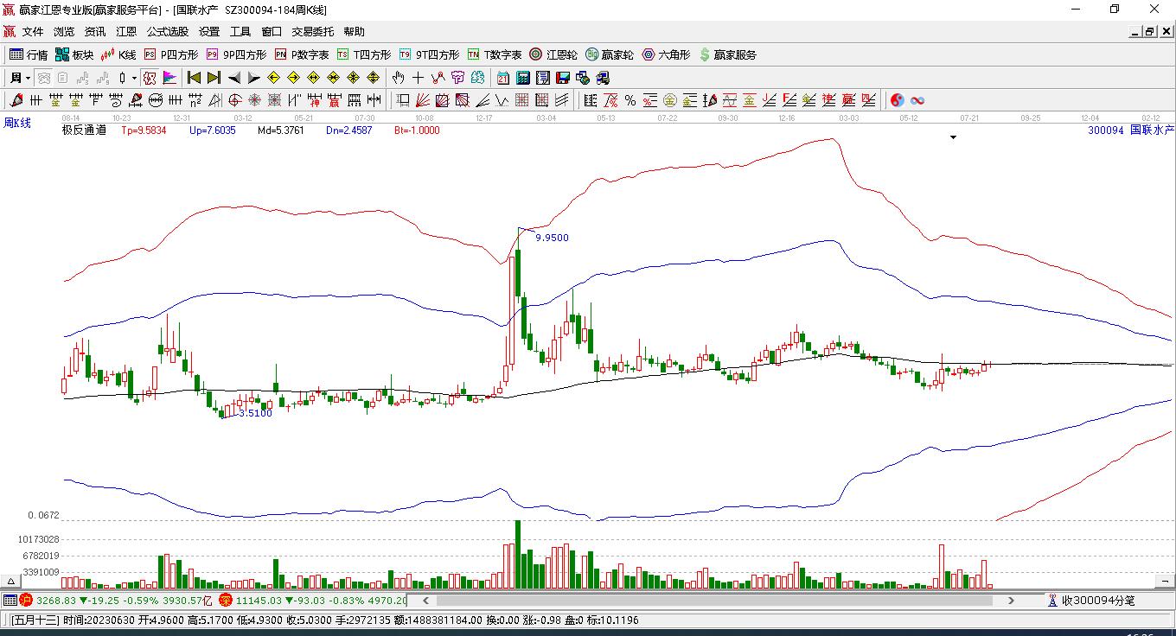Open the 交易委托 menu

(x=312, y=31)
